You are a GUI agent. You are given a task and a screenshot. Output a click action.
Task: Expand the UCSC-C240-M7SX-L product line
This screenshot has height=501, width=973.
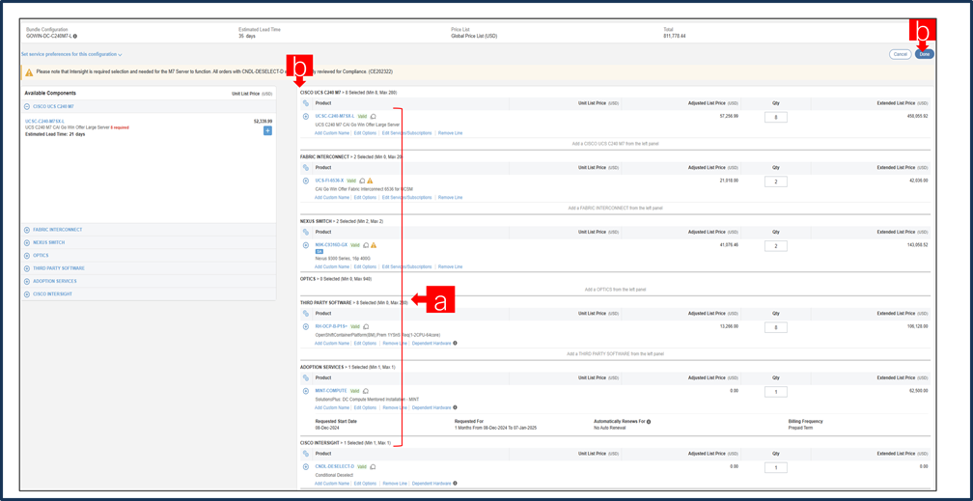click(x=306, y=116)
